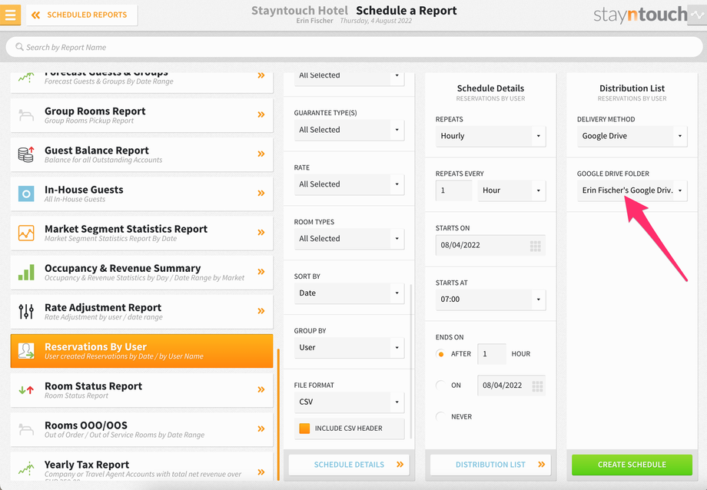Click the Room Status Report arrows icon

click(26, 390)
